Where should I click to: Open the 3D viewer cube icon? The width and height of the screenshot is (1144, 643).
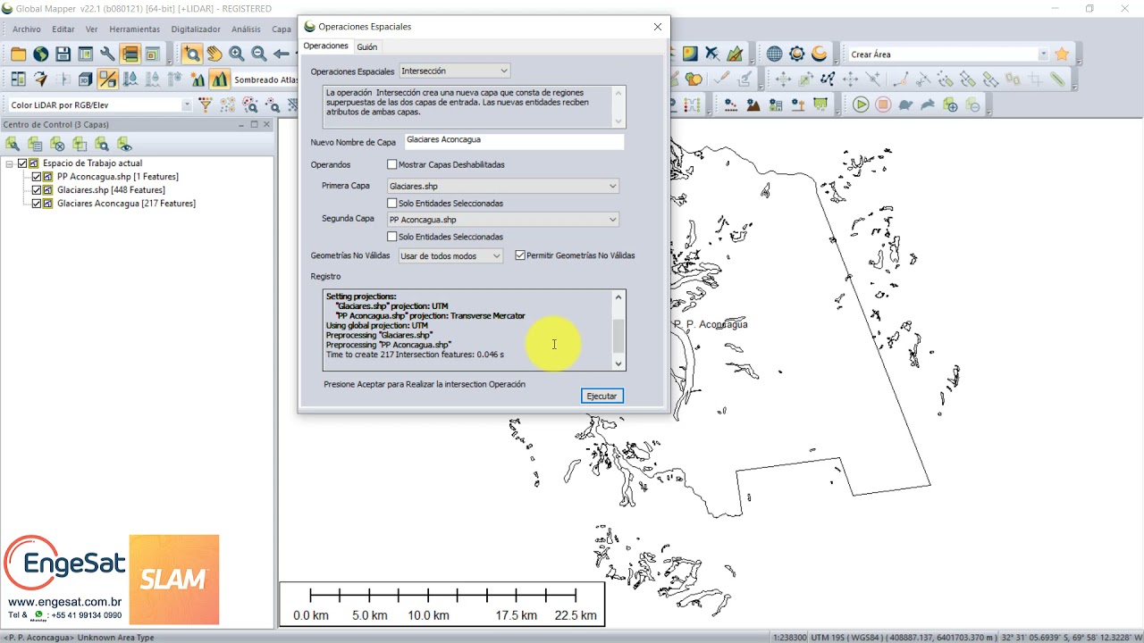pyautogui.click(x=86, y=79)
